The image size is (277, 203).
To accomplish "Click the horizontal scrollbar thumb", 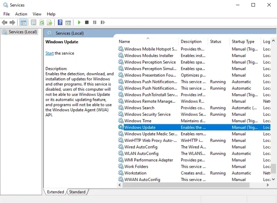I will pos(186,185).
